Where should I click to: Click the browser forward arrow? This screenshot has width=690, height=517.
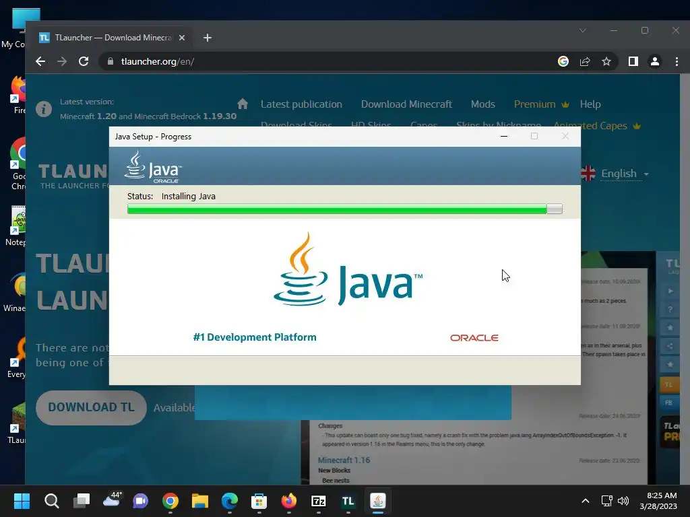pyautogui.click(x=62, y=61)
